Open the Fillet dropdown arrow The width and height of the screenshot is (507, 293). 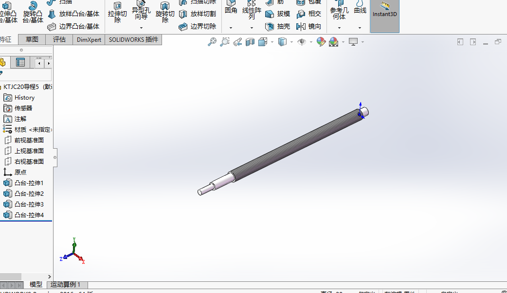click(x=231, y=28)
